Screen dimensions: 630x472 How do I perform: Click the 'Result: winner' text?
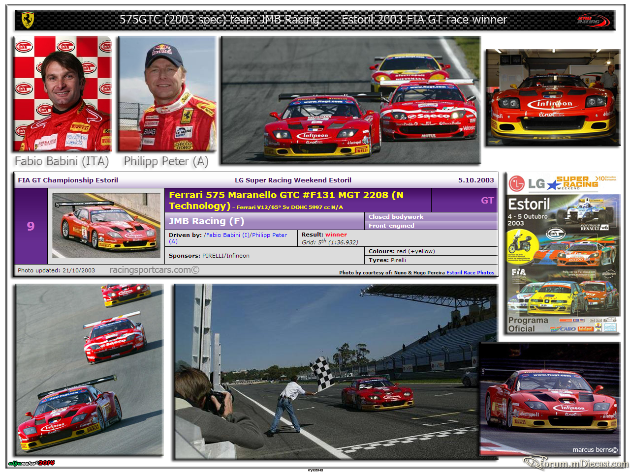(324, 235)
